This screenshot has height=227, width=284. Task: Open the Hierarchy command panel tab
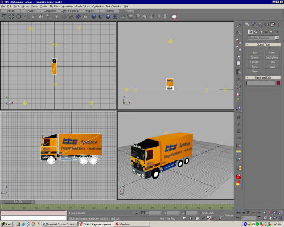pos(260,24)
